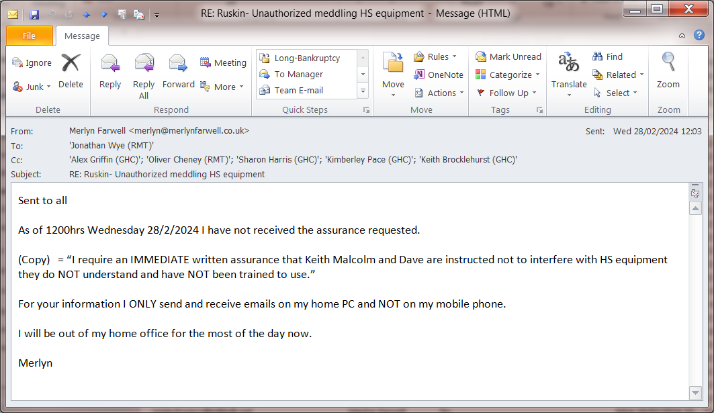Click the Zoom magnifier button
714x413 pixels.
click(668, 71)
